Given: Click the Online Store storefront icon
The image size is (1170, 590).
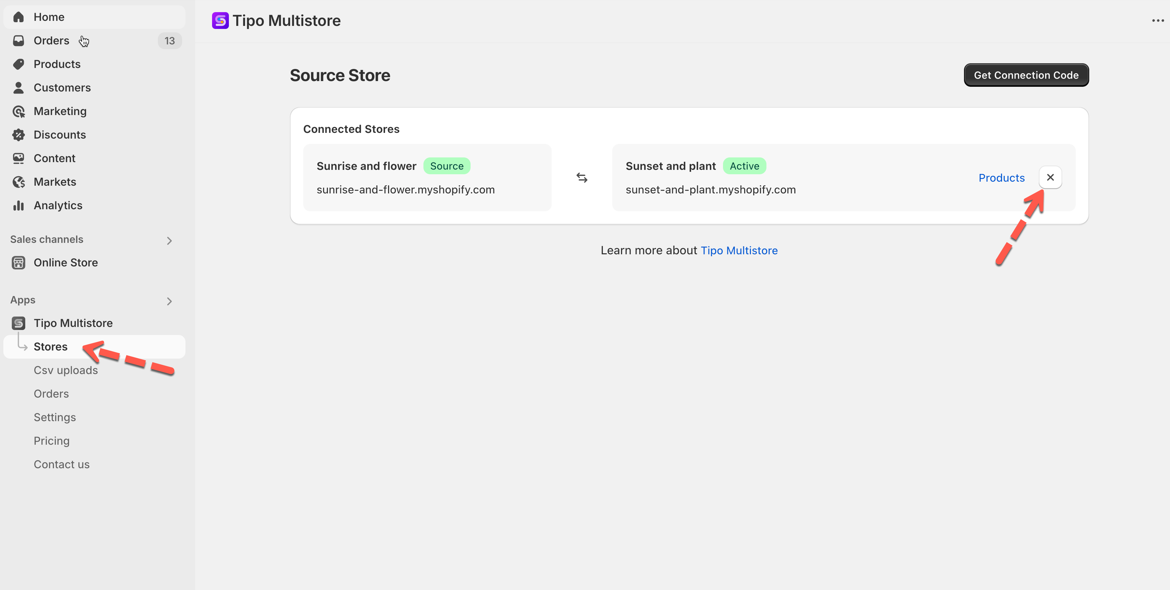Looking at the screenshot, I should [19, 263].
